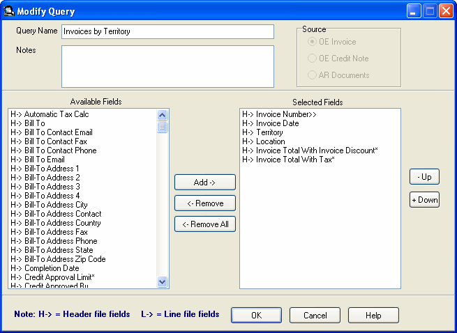This screenshot has height=333, width=457.
Task: Confirm changes with the OK button
Action: 257,316
